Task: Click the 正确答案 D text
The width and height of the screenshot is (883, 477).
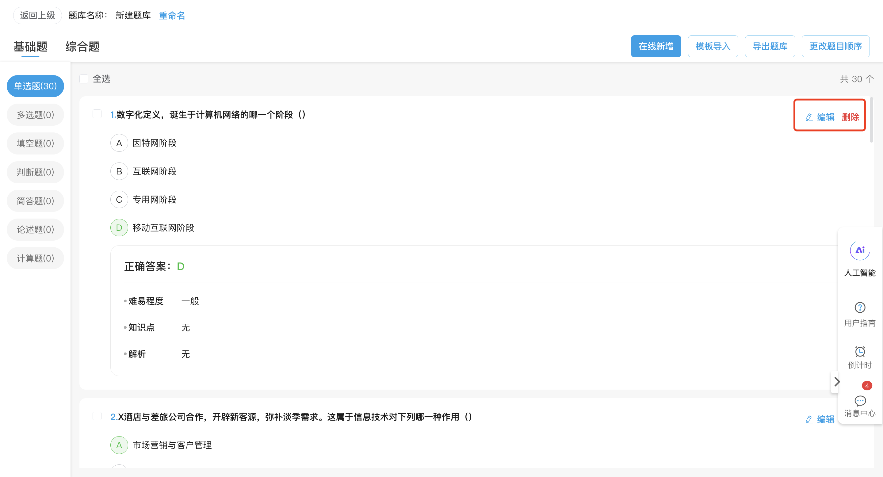Action: [x=154, y=266]
